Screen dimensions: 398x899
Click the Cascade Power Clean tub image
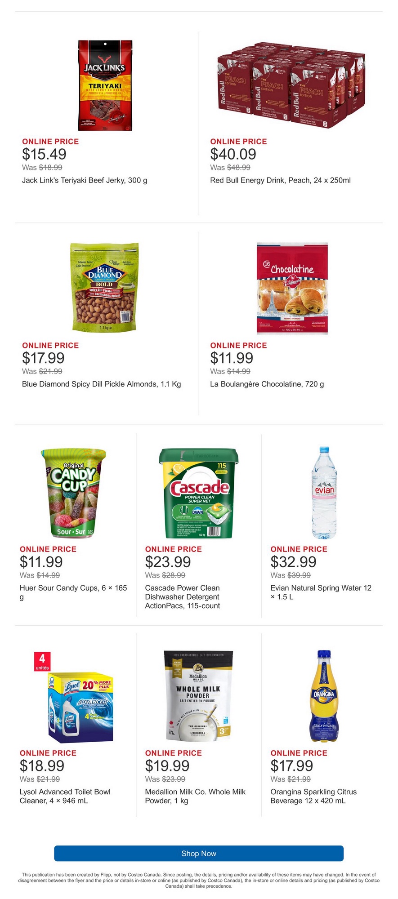[198, 493]
